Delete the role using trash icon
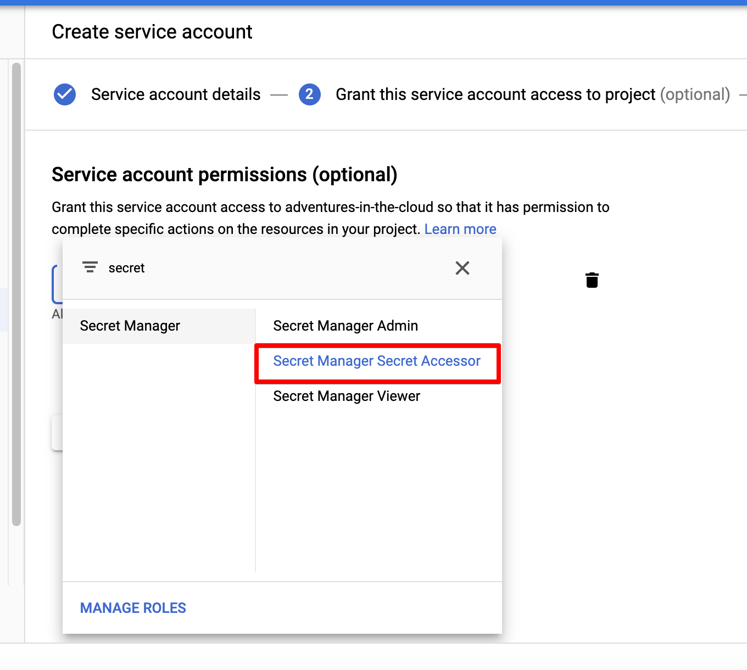The height and width of the screenshot is (670, 747). pos(592,280)
